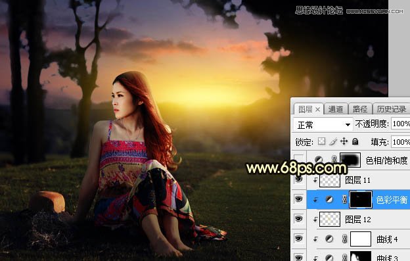Select the 图层 11 layer name
This screenshot has height=261, width=410.
357,180
